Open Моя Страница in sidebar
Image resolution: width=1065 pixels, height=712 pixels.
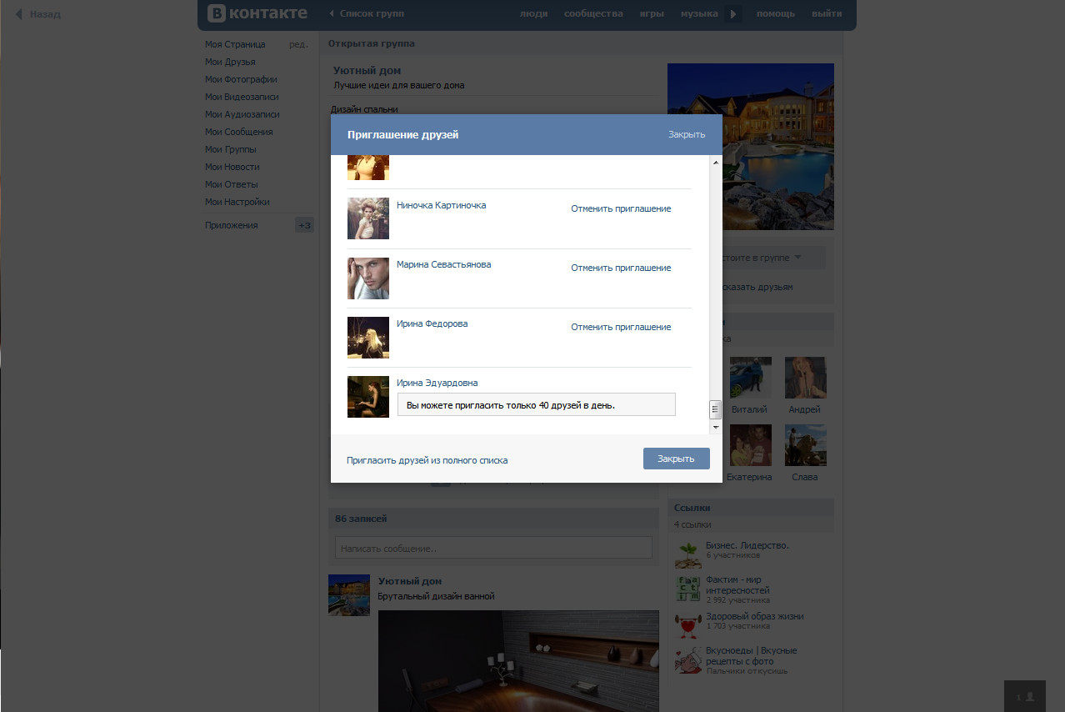pyautogui.click(x=235, y=44)
